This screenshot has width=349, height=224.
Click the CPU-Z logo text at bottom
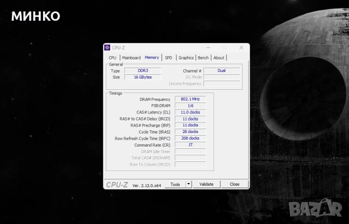[117, 185]
